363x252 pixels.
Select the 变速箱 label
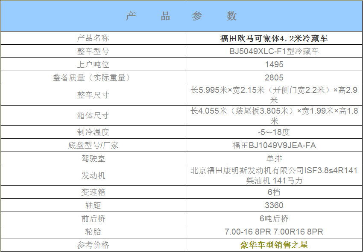93,192
